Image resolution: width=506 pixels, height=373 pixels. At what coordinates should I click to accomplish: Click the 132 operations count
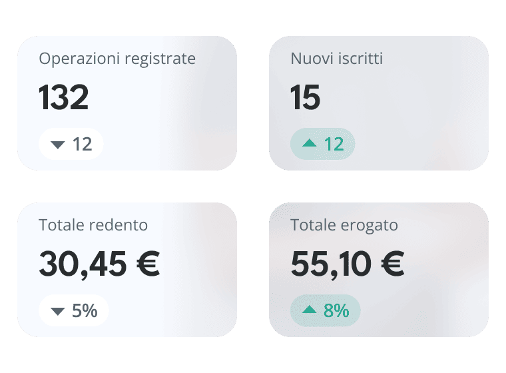64,98
